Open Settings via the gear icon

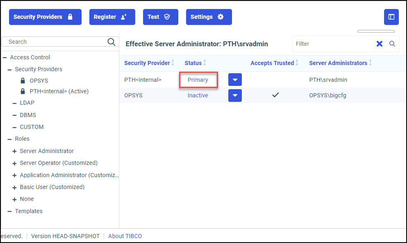click(x=220, y=17)
